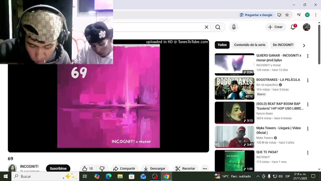Bookmark this page with the star icon

coord(287,15)
